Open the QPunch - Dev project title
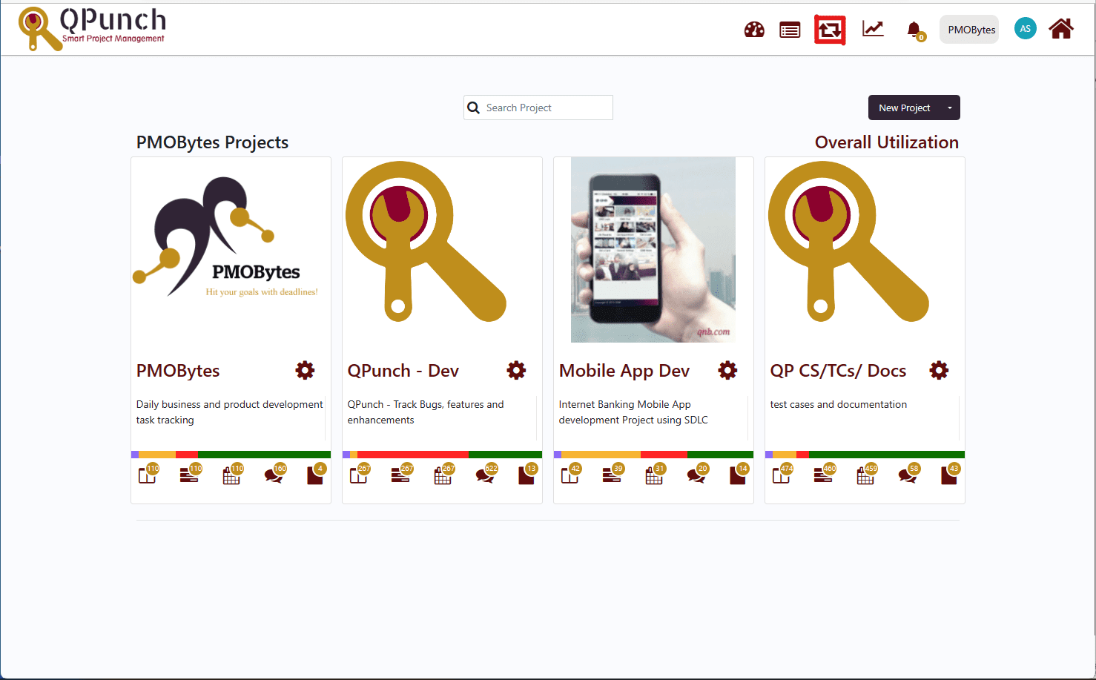Image resolution: width=1096 pixels, height=680 pixels. point(403,371)
